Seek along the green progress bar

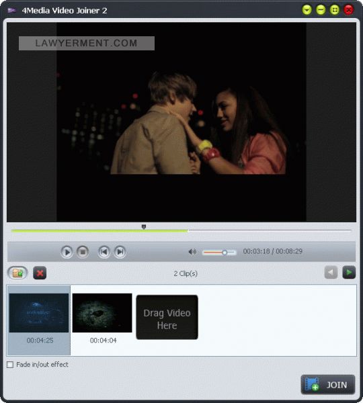point(99,231)
